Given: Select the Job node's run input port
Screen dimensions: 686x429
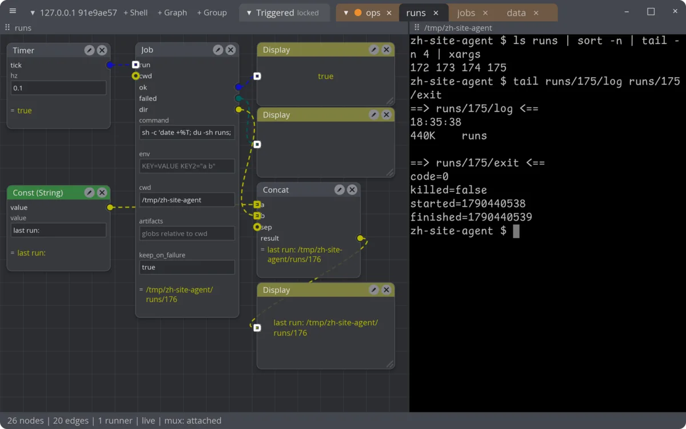Looking at the screenshot, I should click(x=135, y=65).
